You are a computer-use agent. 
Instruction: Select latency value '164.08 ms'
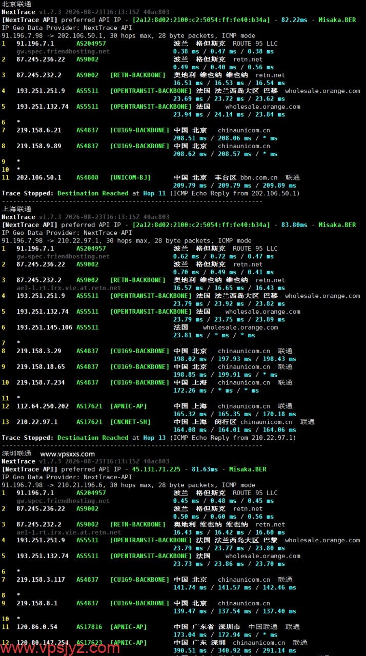click(x=190, y=430)
